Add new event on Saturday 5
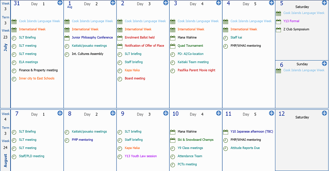Viewport: 329px width, 171px height. click(324, 3)
